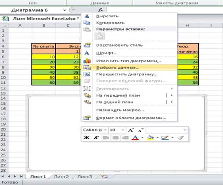Click the scissors Cut icon
223x185 pixels.
coord(87,16)
